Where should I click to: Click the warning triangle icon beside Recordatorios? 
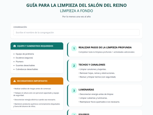pos(14,81)
